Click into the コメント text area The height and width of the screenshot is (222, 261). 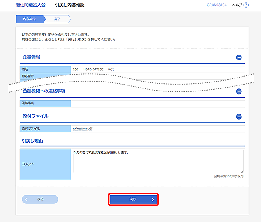(158, 162)
